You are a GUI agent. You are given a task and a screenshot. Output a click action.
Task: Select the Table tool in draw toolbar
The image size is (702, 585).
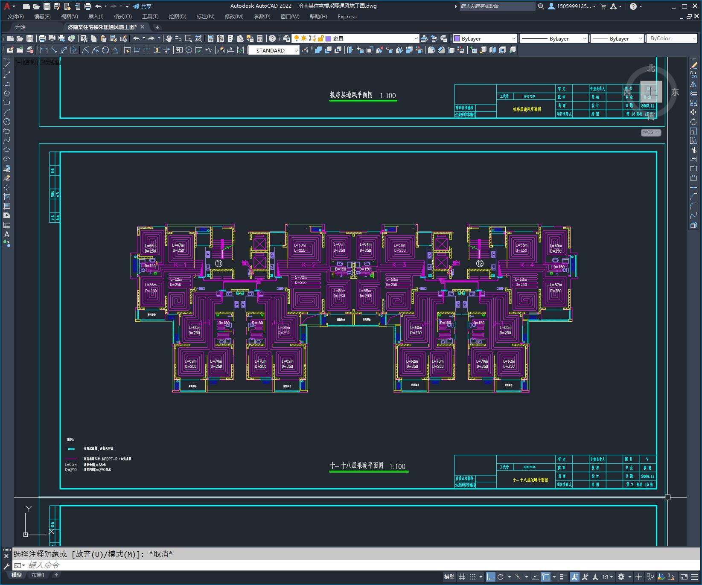[x=6, y=225]
